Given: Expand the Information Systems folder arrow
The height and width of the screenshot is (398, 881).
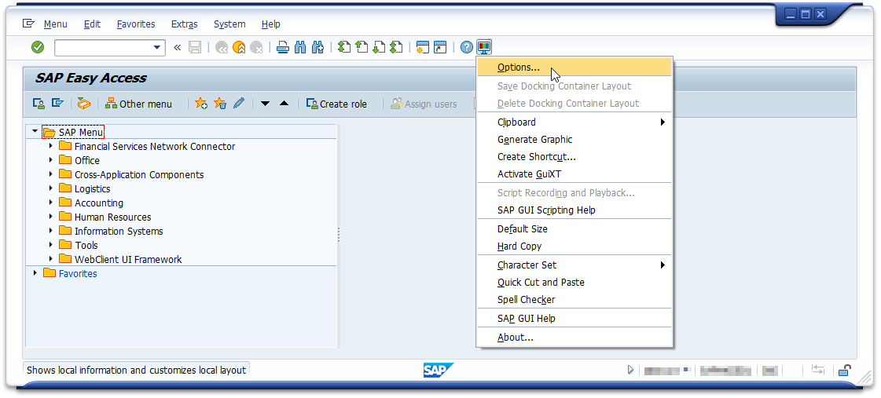Looking at the screenshot, I should pyautogui.click(x=50, y=231).
